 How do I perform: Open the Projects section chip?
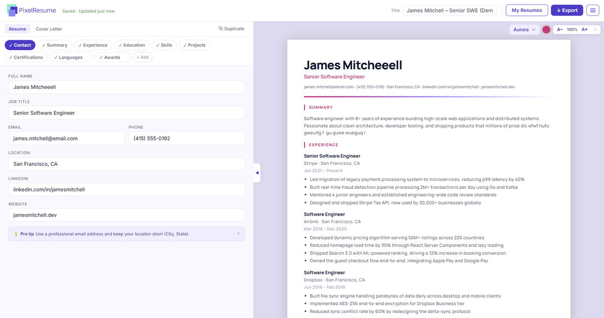tap(195, 45)
